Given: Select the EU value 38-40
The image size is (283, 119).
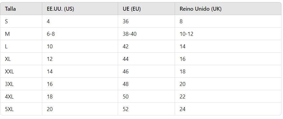Looking at the screenshot, I should [x=130, y=34].
